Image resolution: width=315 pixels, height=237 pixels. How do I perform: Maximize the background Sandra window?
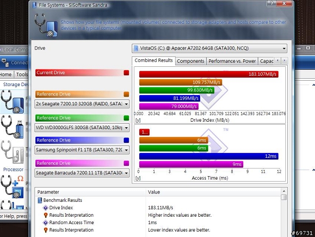pos(308,48)
